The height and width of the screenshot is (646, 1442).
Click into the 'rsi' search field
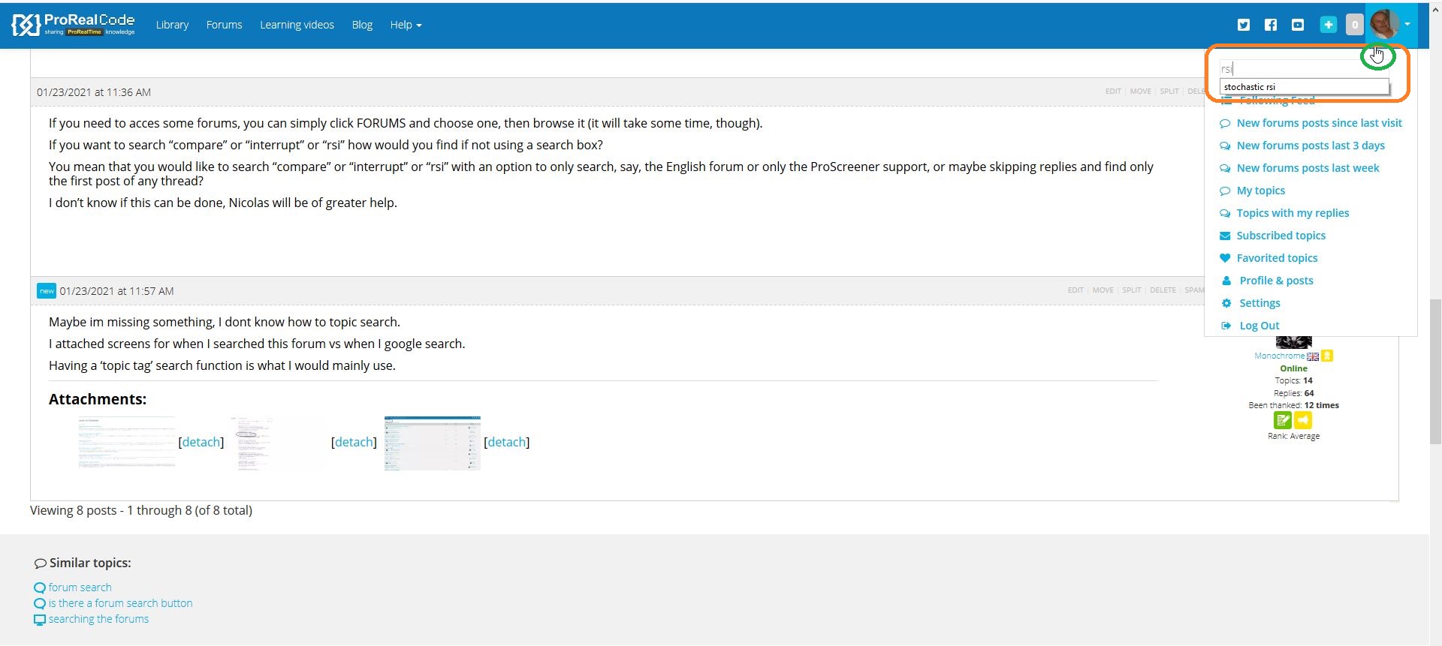click(x=1288, y=69)
